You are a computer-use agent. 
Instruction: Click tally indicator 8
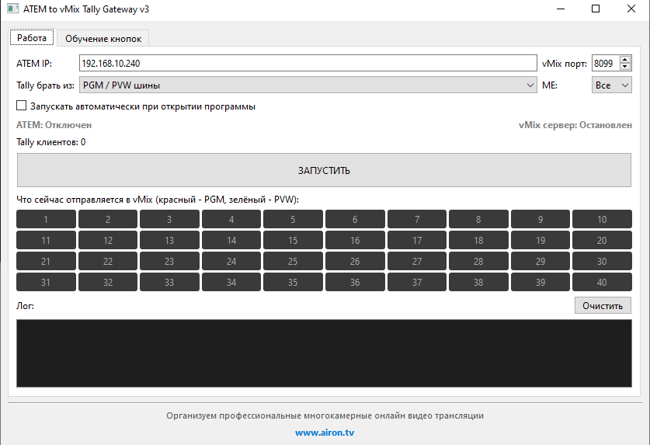pyautogui.click(x=479, y=219)
